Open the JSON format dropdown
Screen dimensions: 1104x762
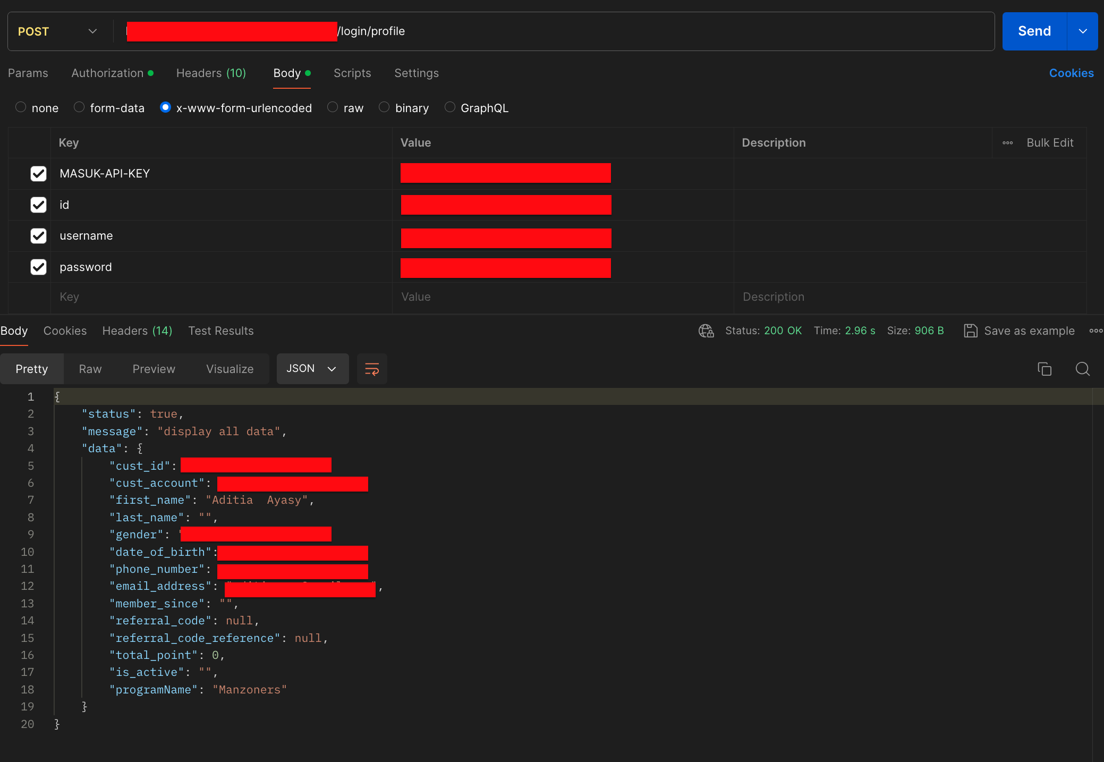[312, 369]
